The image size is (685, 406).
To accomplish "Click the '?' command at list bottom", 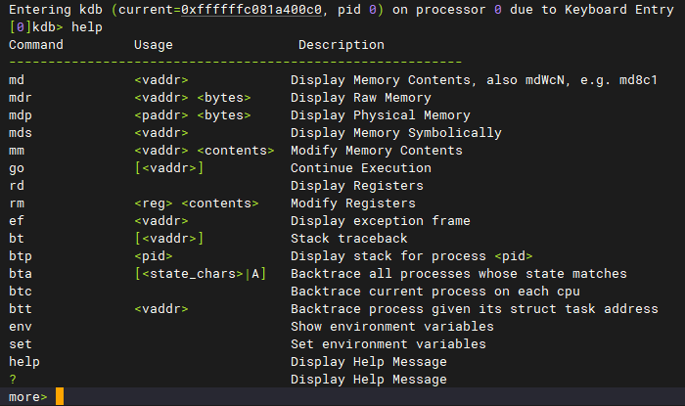I will (x=12, y=379).
